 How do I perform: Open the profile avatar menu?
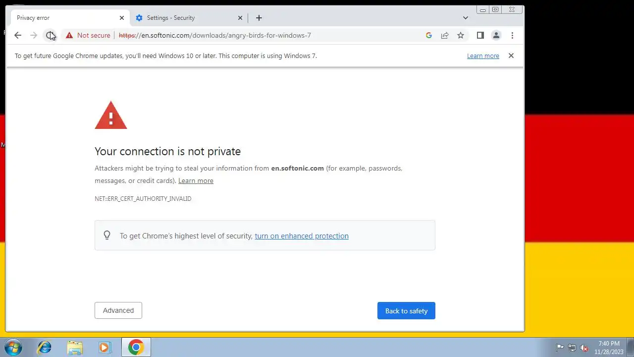(496, 35)
